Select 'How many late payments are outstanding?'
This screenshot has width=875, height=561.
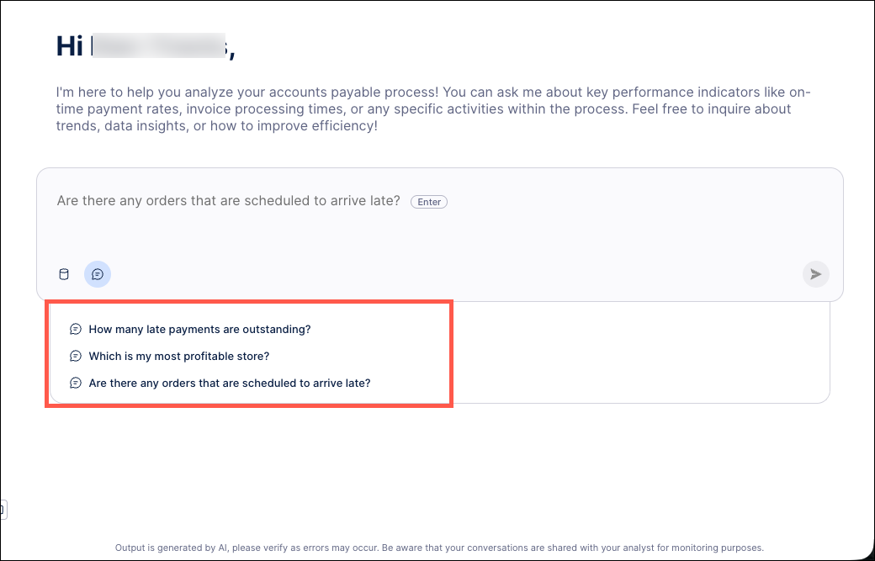coord(199,329)
